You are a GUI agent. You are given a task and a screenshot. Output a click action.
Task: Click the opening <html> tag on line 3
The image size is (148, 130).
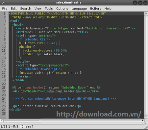click(x=14, y=21)
